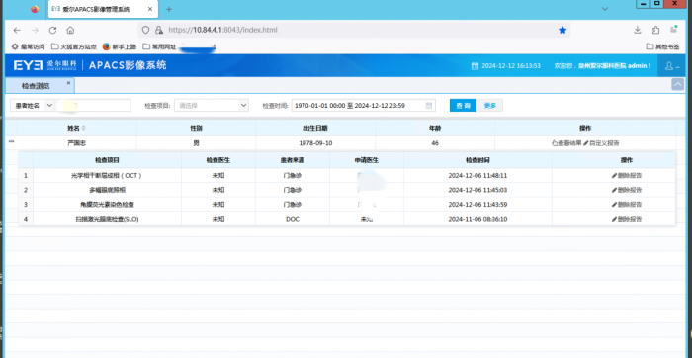Screen dimensions: 692x358
Task: Open the 新手上路 bookmark
Action: click(x=120, y=46)
